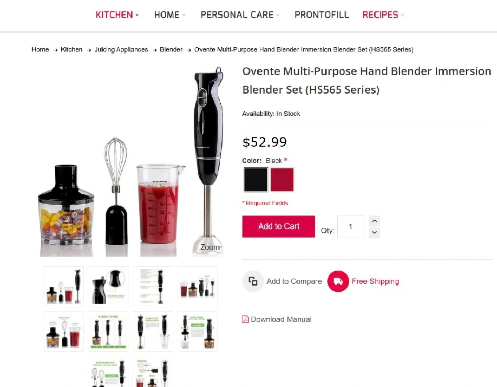Select the black color swatch
Screen dimensions: 497x387
(256, 180)
